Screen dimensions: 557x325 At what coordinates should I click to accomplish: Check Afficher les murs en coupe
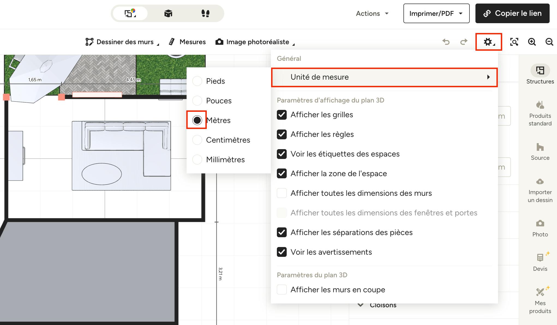(x=282, y=290)
